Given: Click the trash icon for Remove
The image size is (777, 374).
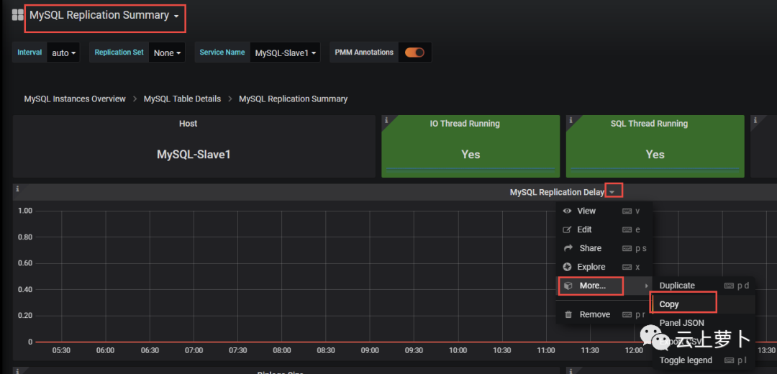Looking at the screenshot, I should point(568,314).
